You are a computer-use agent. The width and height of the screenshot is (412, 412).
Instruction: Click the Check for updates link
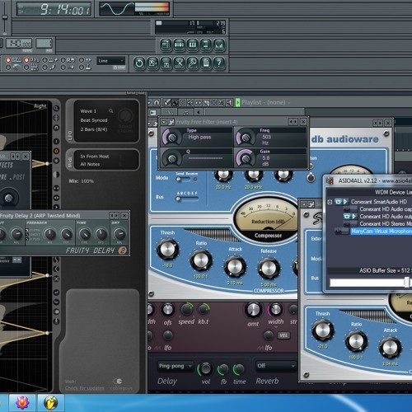pyautogui.click(x=85, y=388)
